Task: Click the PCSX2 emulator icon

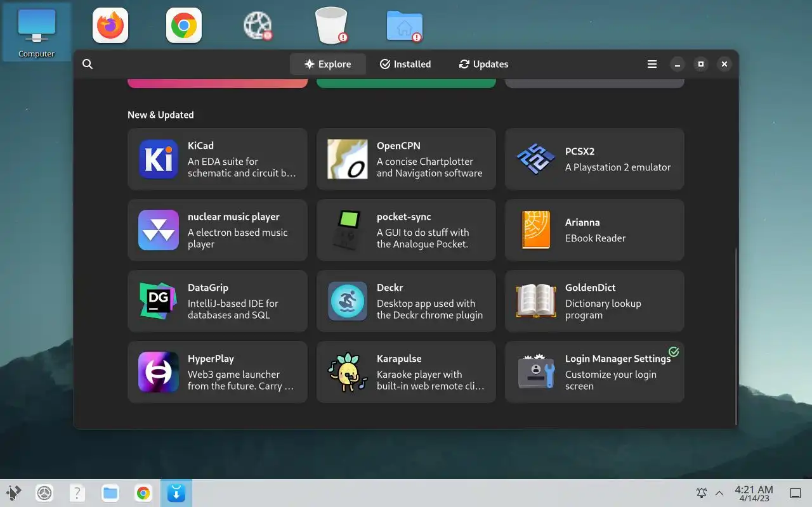Action: (x=535, y=159)
